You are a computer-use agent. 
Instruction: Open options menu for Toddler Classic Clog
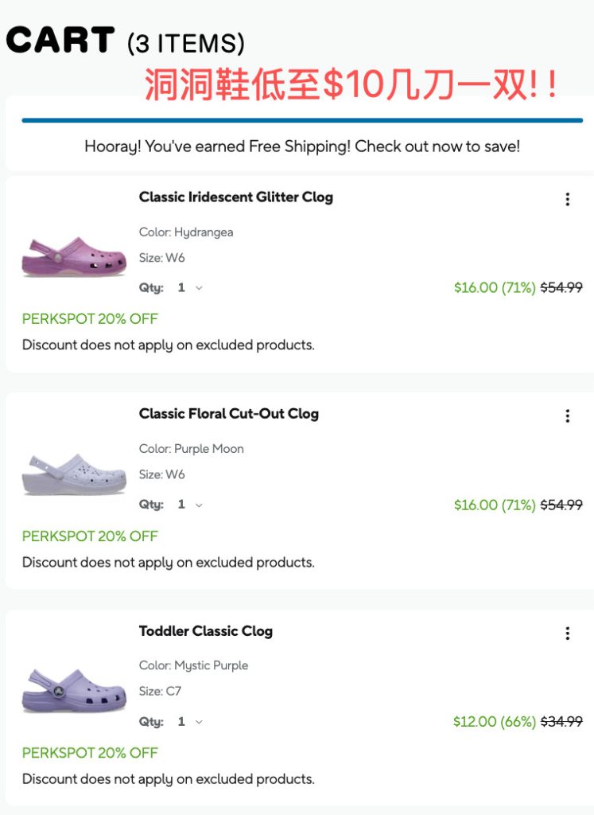[567, 634]
